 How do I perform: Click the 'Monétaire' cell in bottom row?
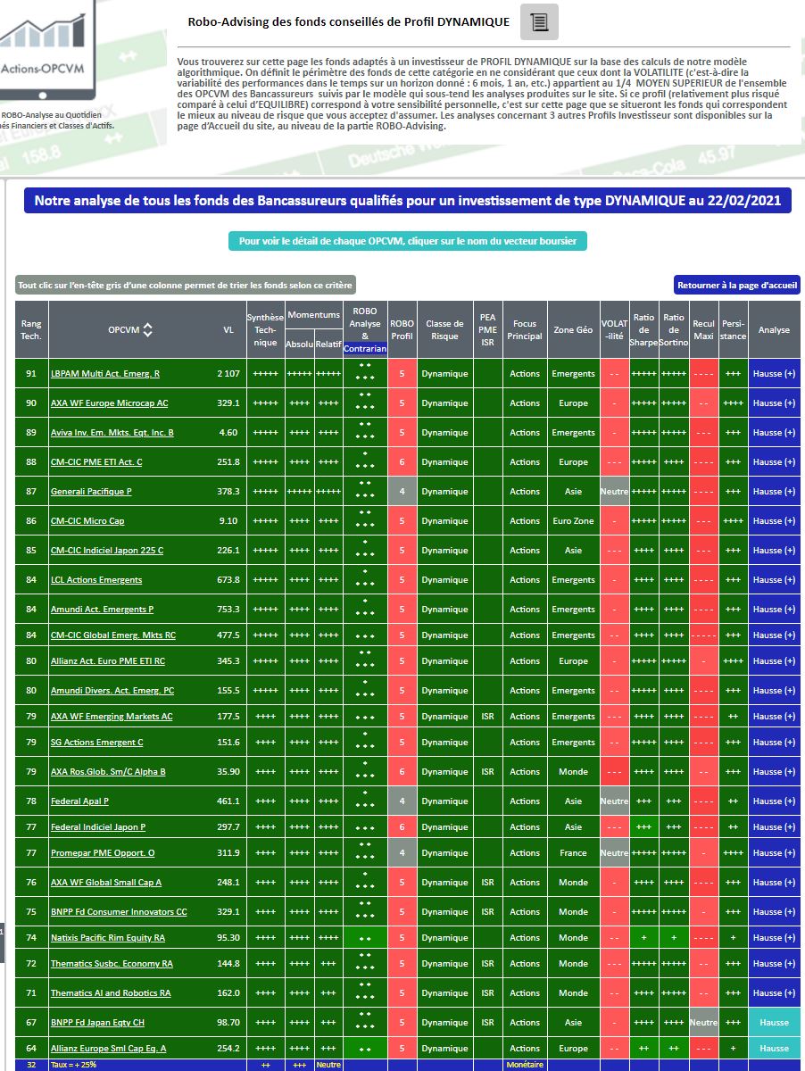pyautogui.click(x=525, y=1066)
